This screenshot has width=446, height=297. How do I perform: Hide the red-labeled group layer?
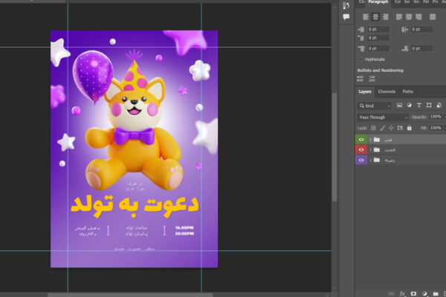click(x=361, y=150)
